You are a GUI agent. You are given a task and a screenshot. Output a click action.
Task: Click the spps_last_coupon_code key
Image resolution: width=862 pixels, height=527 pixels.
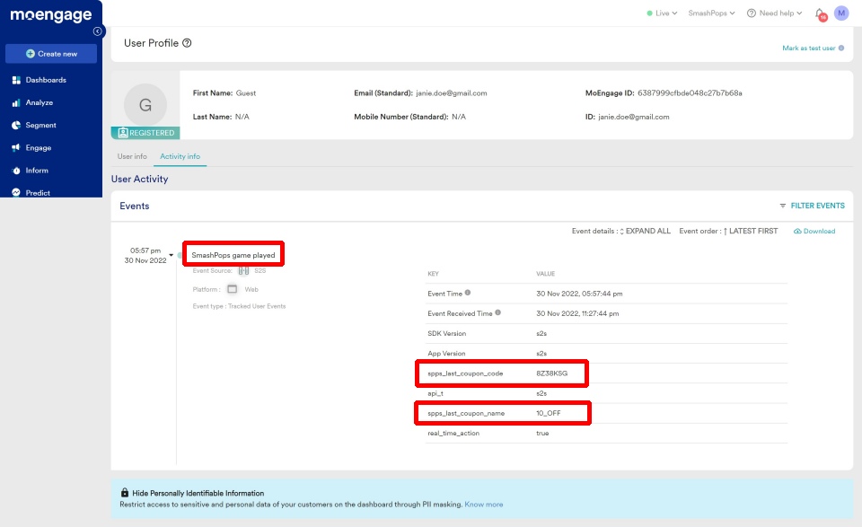pyautogui.click(x=465, y=373)
